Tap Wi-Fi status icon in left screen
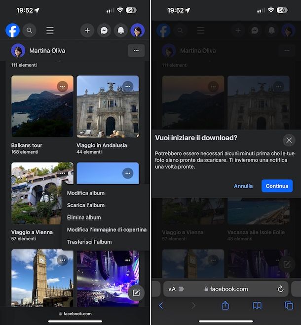 click(x=120, y=10)
